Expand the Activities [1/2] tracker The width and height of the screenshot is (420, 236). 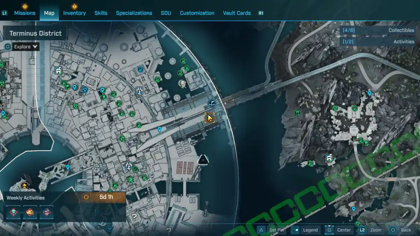(378, 42)
